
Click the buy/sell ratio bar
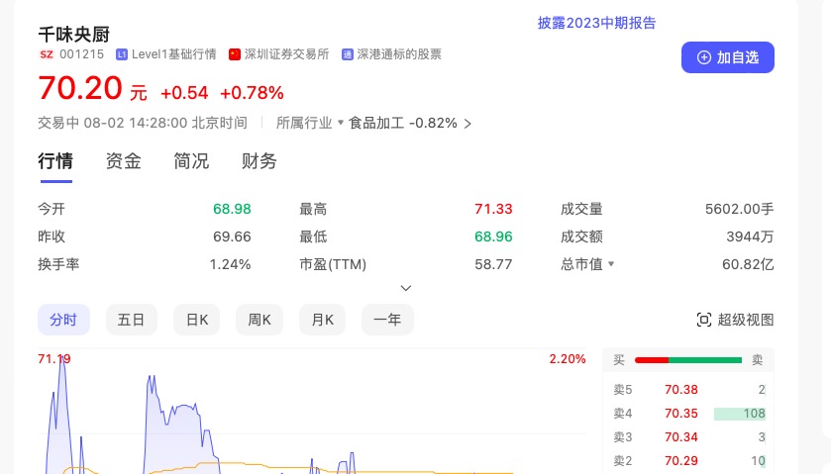coord(688,360)
